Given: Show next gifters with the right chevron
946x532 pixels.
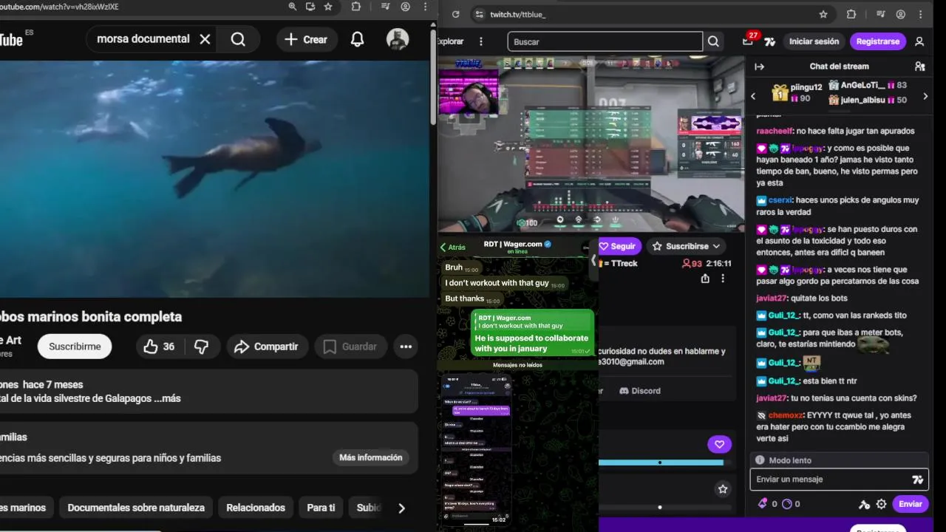Looking at the screenshot, I should (925, 96).
